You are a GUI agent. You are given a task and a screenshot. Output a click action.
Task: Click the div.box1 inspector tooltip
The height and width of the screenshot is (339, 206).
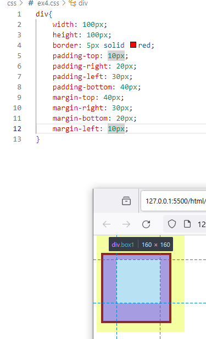tap(141, 244)
